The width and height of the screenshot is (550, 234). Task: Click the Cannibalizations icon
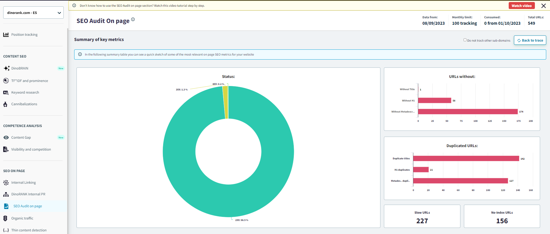tap(6, 104)
